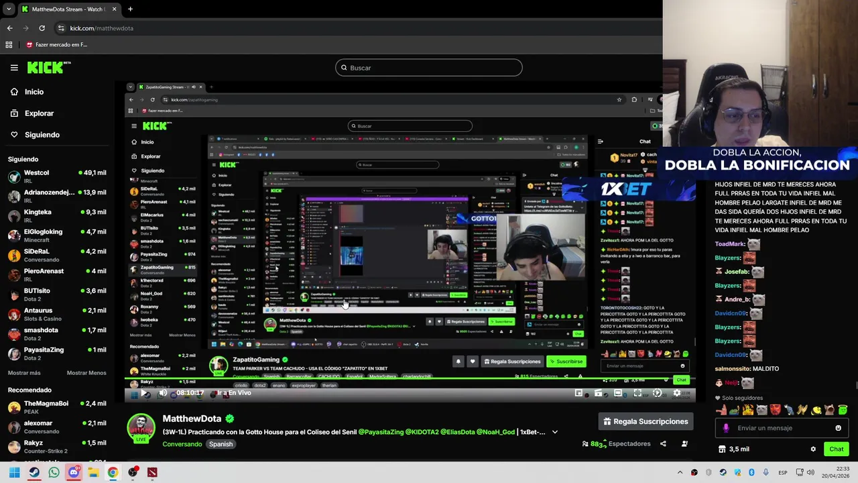Open Dota 2 from the taskbar

click(152, 472)
